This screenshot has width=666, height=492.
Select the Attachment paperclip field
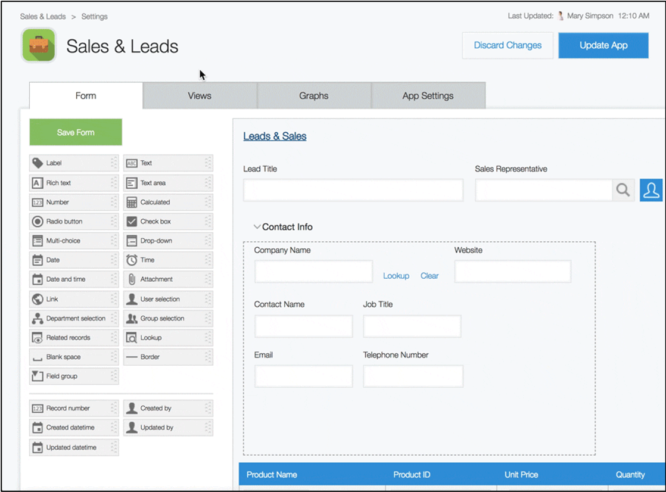point(132,279)
